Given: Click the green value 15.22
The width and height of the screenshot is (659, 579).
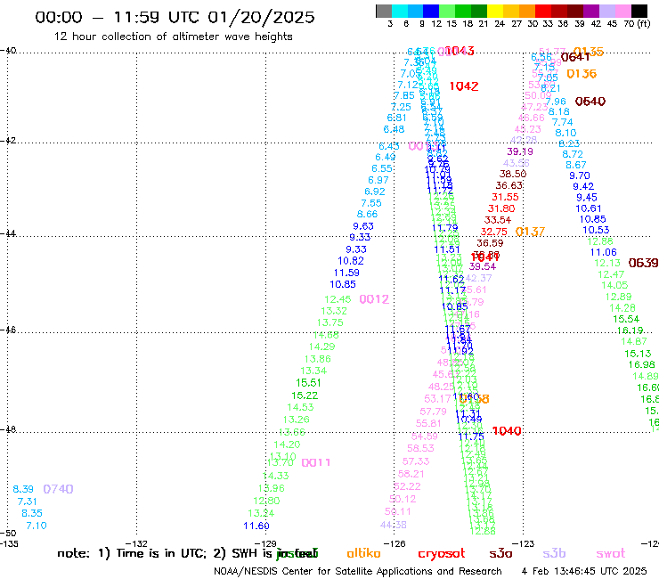Looking at the screenshot, I should click(x=305, y=396).
